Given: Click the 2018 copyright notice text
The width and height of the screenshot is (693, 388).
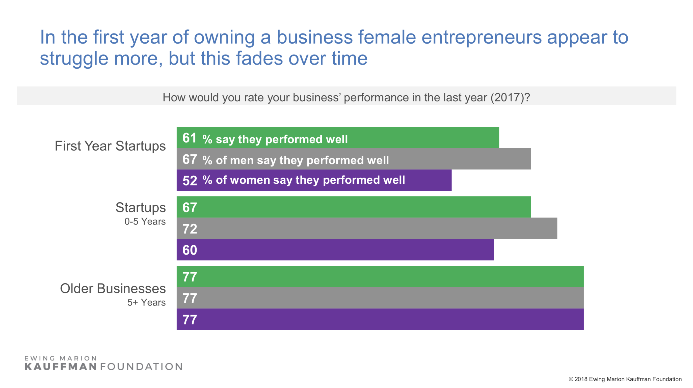Looking at the screenshot, I should tap(625, 379).
